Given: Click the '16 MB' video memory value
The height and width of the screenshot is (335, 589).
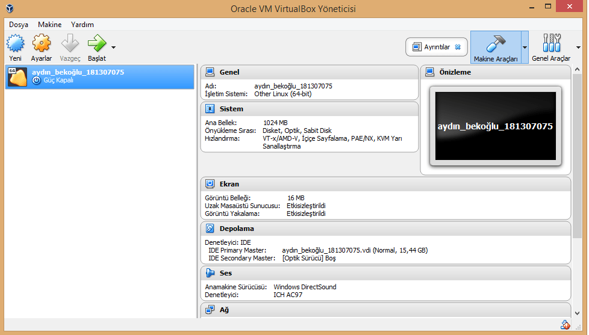Looking at the screenshot, I should click(296, 198).
